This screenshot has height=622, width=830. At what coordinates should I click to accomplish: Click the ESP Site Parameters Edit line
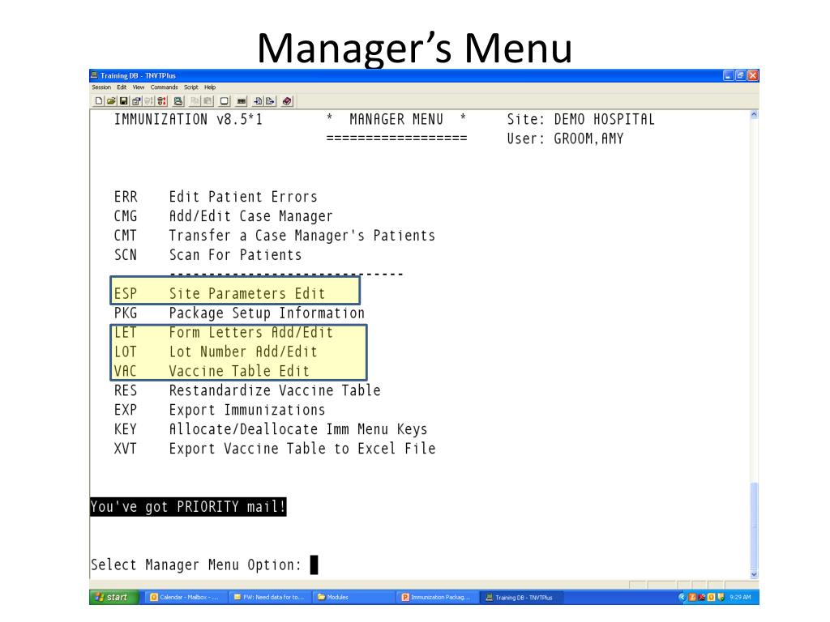pyautogui.click(x=219, y=293)
